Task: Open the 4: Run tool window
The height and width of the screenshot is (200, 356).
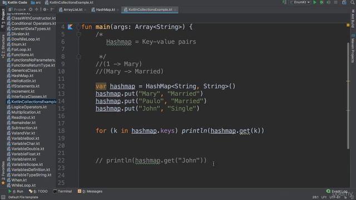Action: [16, 191]
